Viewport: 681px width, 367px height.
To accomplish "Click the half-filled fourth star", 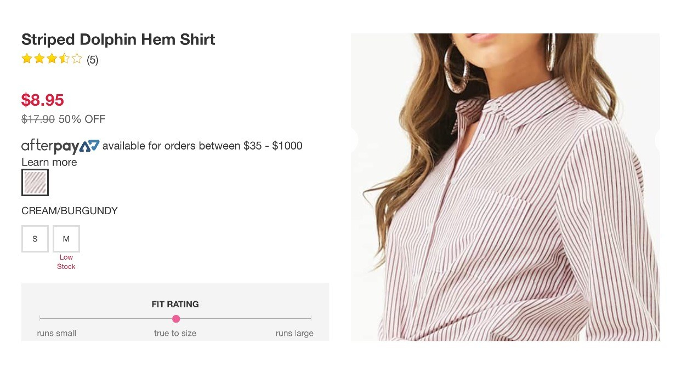I will pyautogui.click(x=64, y=59).
